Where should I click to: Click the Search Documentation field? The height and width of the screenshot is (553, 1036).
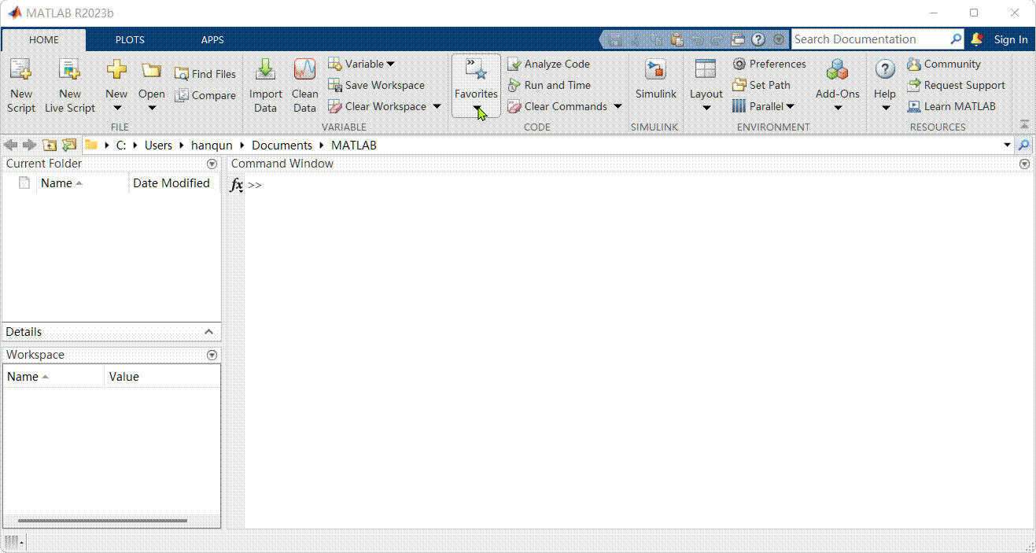869,39
